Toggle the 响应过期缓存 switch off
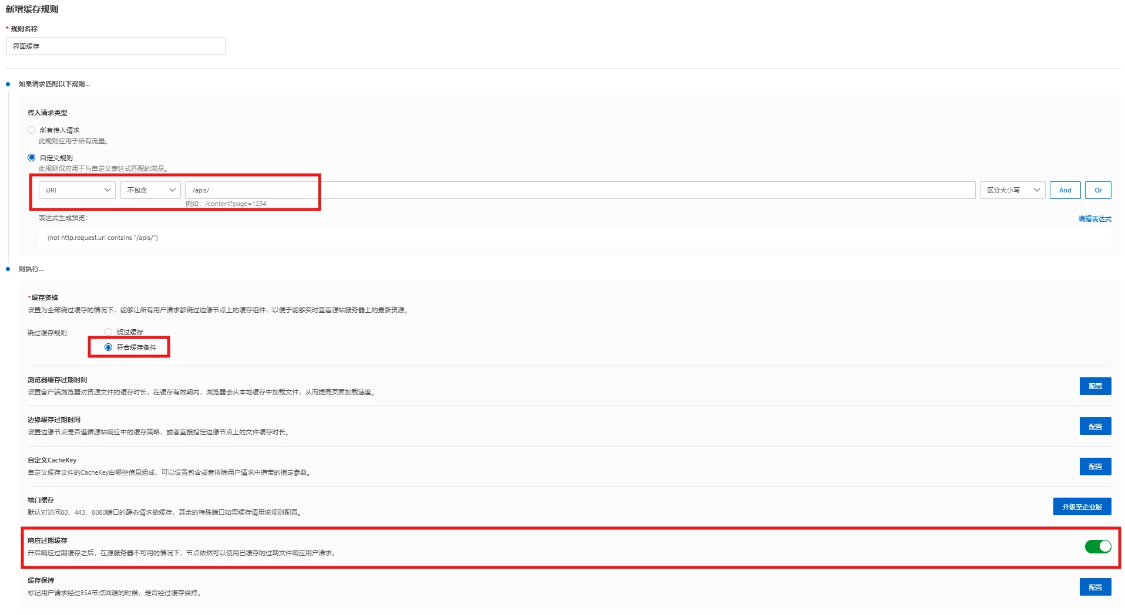 pyautogui.click(x=1097, y=547)
